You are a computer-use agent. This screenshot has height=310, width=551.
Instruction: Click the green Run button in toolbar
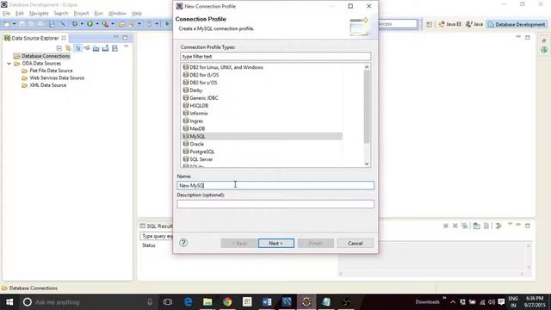coord(90,24)
